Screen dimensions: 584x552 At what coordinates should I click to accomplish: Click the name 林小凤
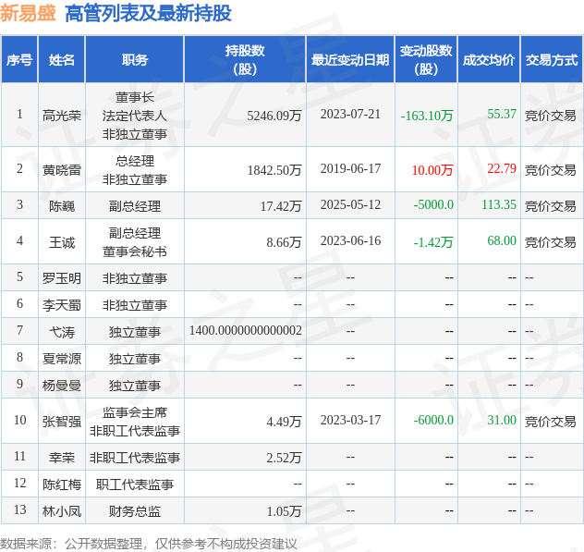pos(62,511)
